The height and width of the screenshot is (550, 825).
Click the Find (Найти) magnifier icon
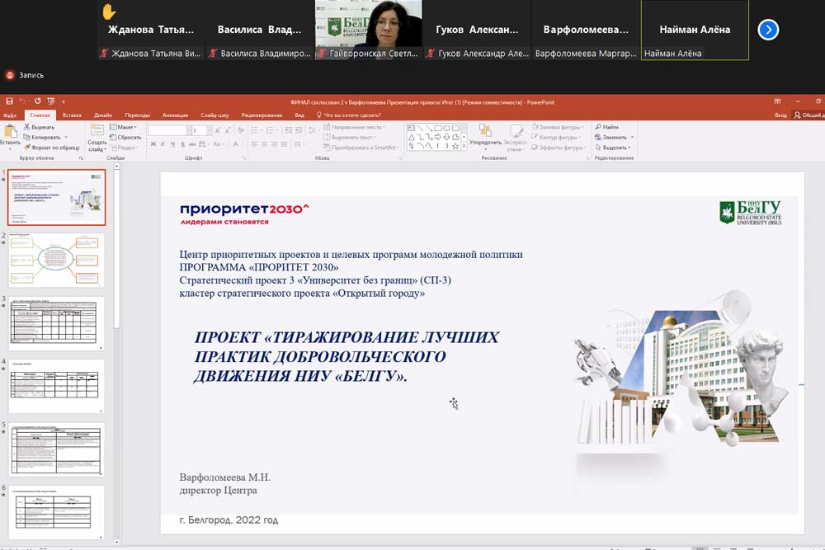tap(598, 127)
